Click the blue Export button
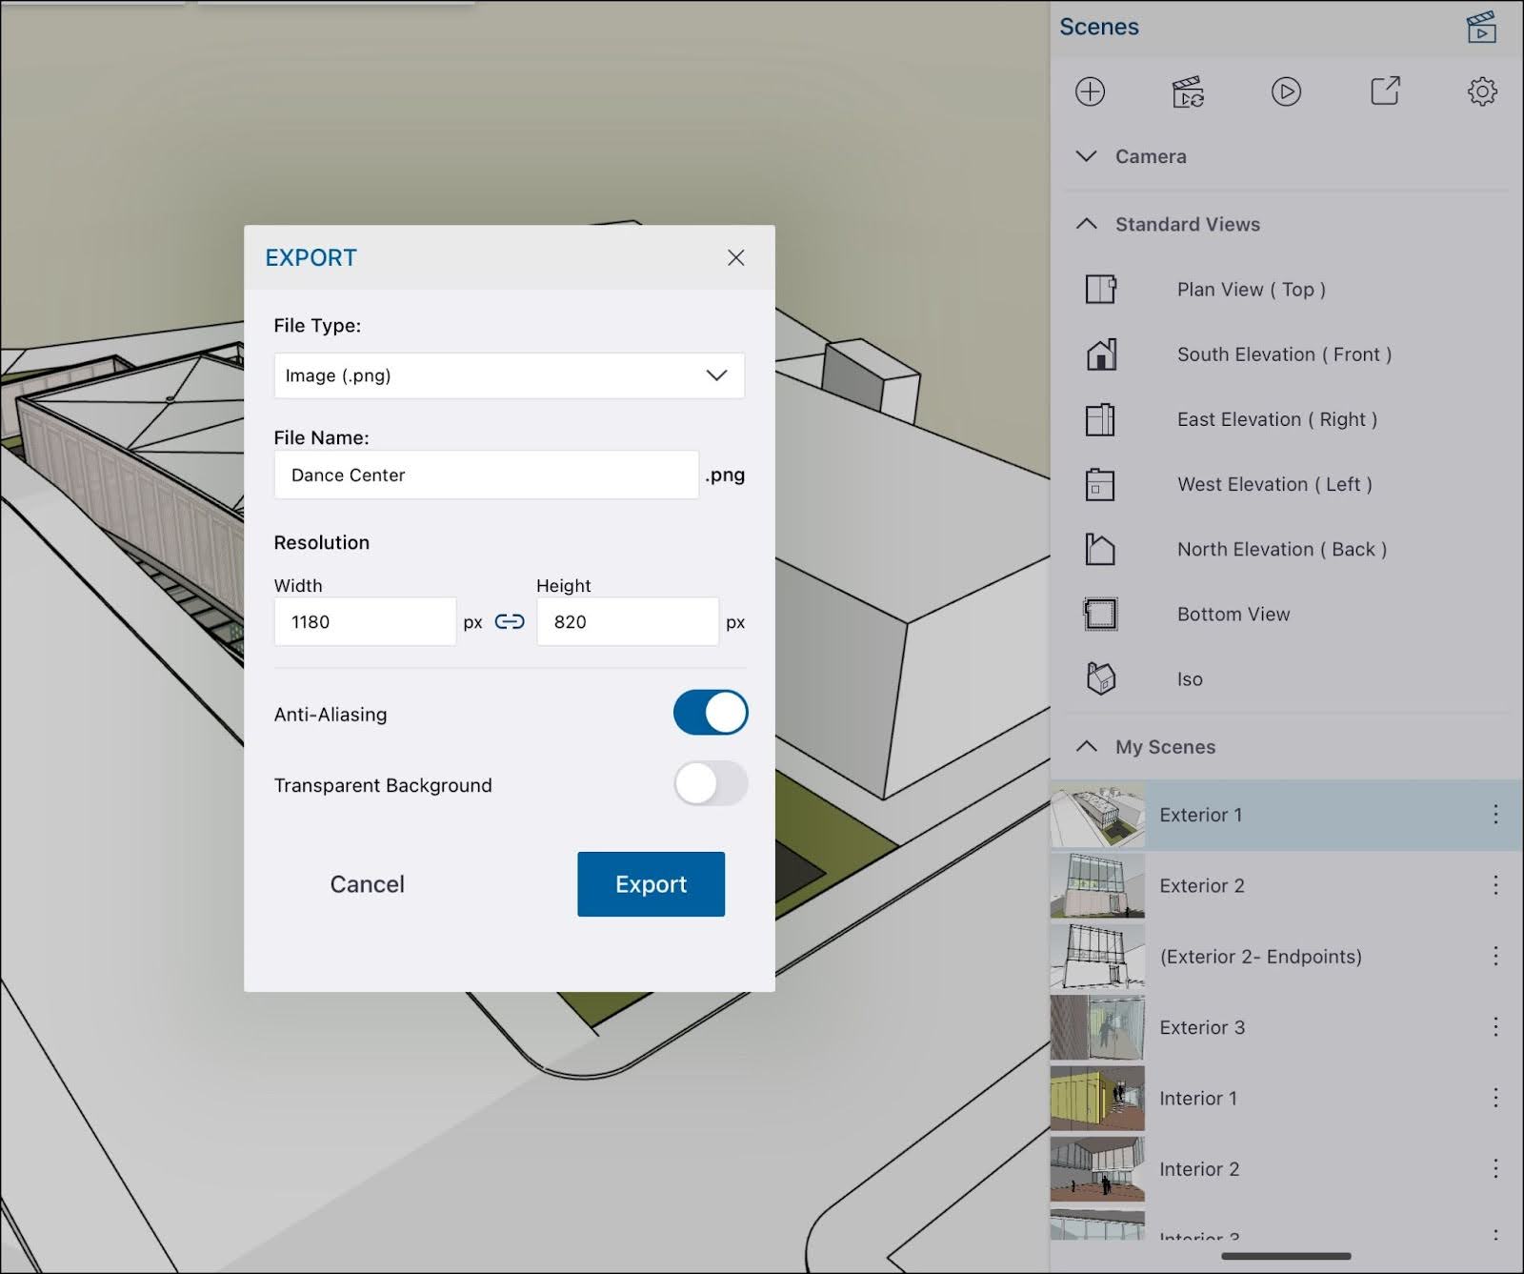 pyautogui.click(x=651, y=884)
